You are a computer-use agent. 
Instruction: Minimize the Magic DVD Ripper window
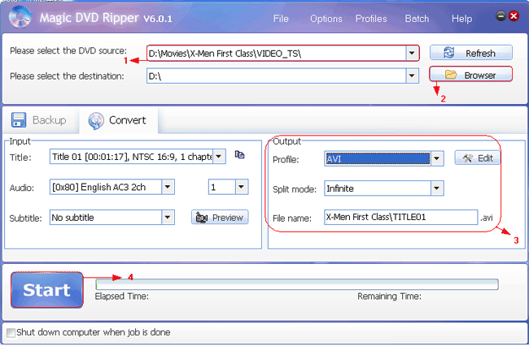point(501,15)
